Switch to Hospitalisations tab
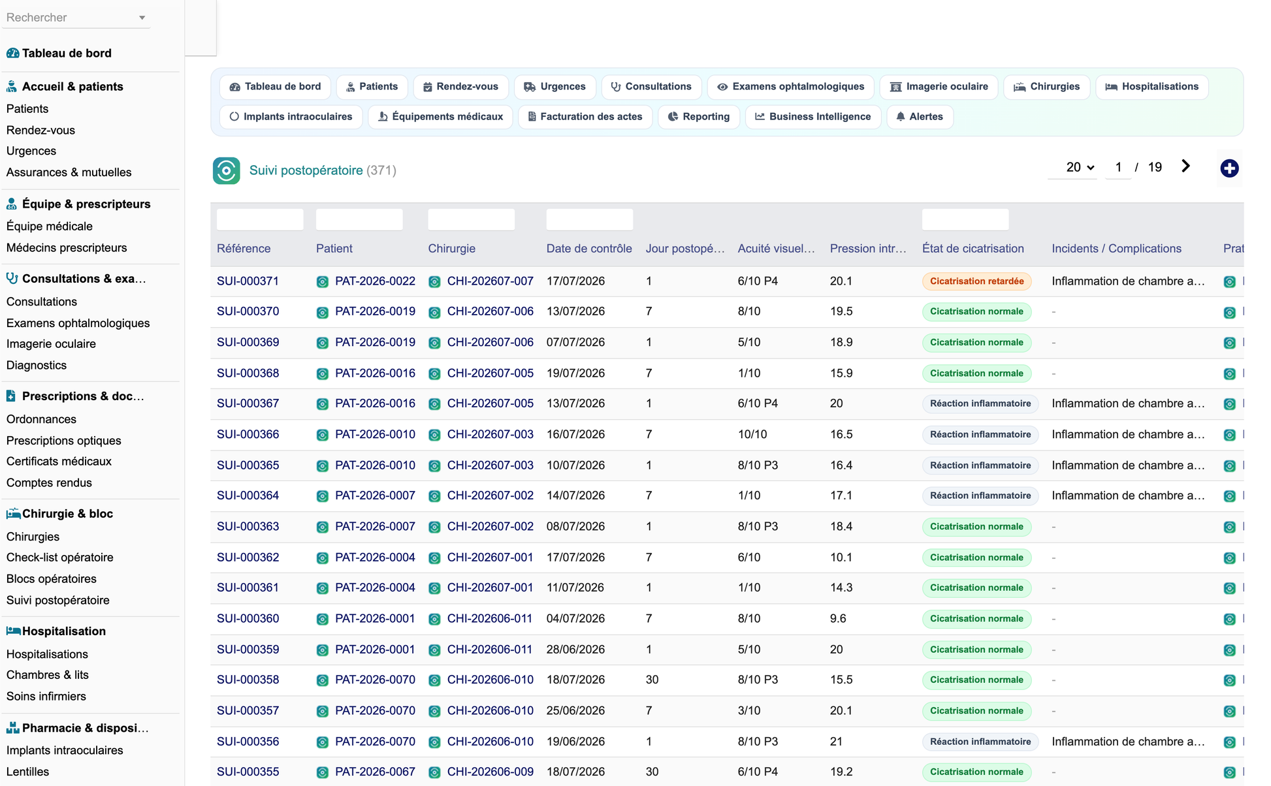The height and width of the screenshot is (786, 1271). coord(1152,87)
